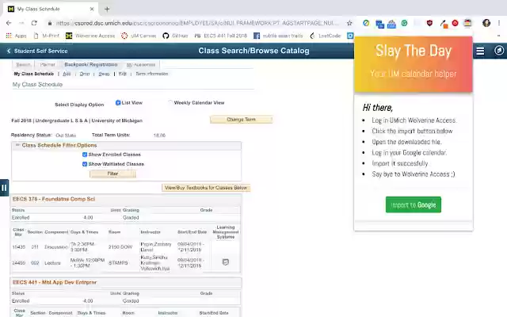Click the STAMPS room cell
Viewport: 507px width, 317px height.
pyautogui.click(x=118, y=262)
